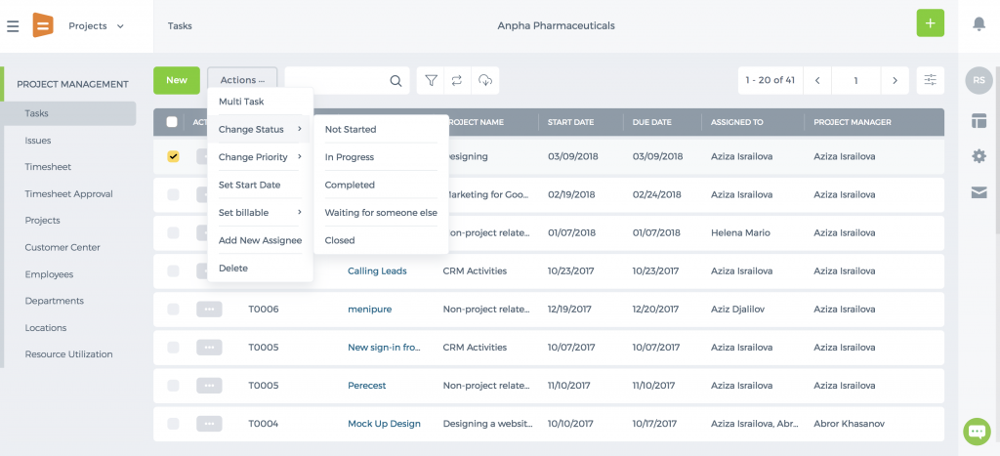
Task: Open the hamburger navigation menu
Action: 13,26
